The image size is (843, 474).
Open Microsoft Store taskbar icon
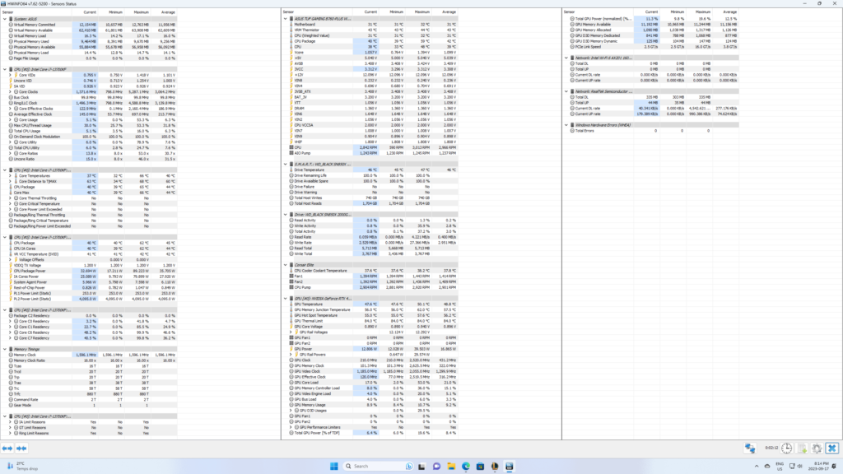[x=480, y=466]
